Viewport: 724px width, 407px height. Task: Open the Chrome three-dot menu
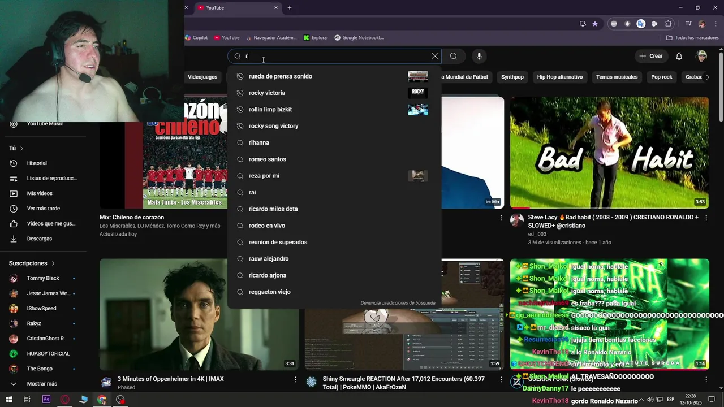(x=715, y=24)
